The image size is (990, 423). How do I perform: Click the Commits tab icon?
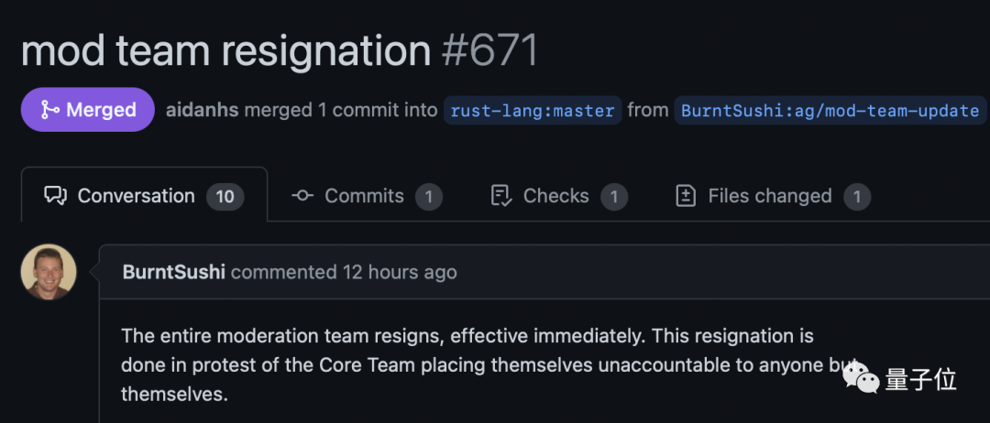click(x=302, y=196)
